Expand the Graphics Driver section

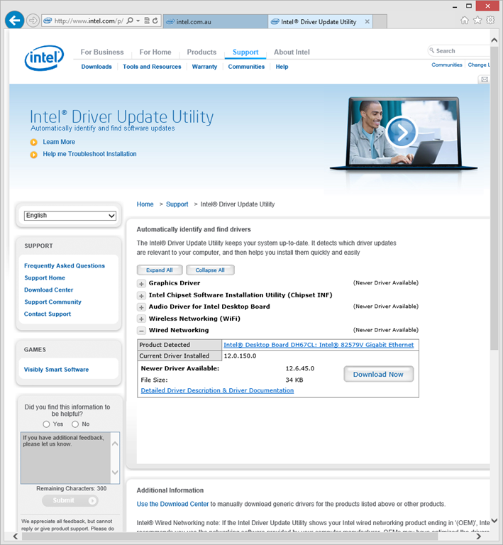tap(142, 283)
